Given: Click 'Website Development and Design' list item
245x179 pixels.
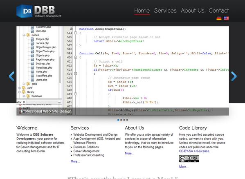Looking at the screenshot, I should tap(95, 134).
